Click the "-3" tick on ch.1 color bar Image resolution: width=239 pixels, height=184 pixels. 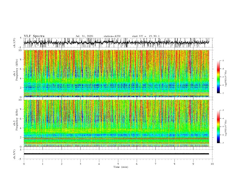point(222,60)
